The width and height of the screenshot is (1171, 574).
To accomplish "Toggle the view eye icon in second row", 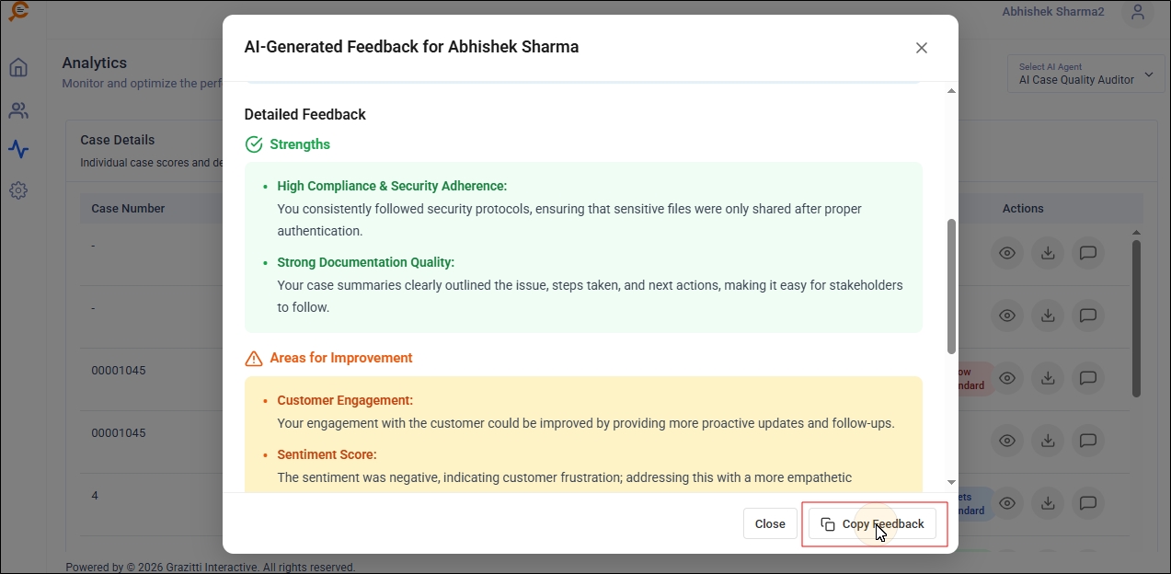I will coord(1007,316).
